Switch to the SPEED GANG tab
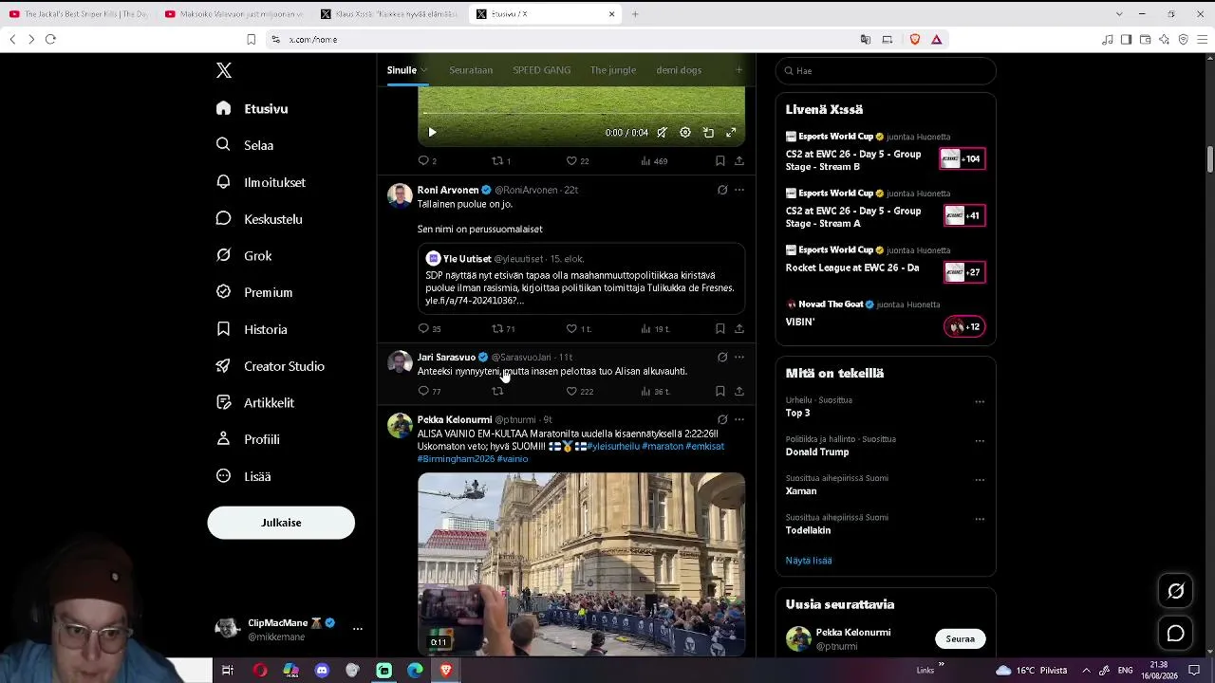The height and width of the screenshot is (683, 1215). pyautogui.click(x=542, y=70)
